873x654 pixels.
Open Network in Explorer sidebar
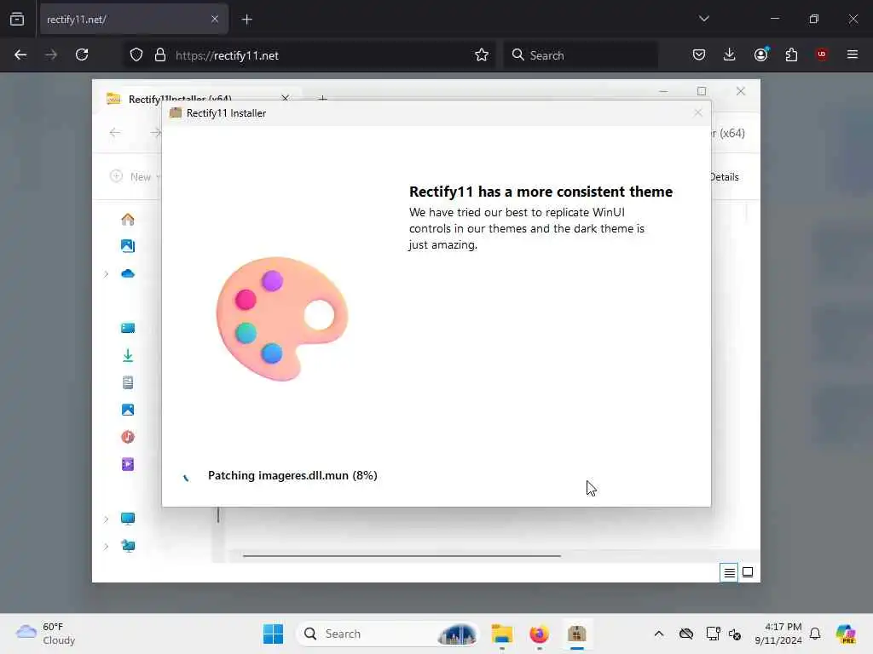click(128, 546)
